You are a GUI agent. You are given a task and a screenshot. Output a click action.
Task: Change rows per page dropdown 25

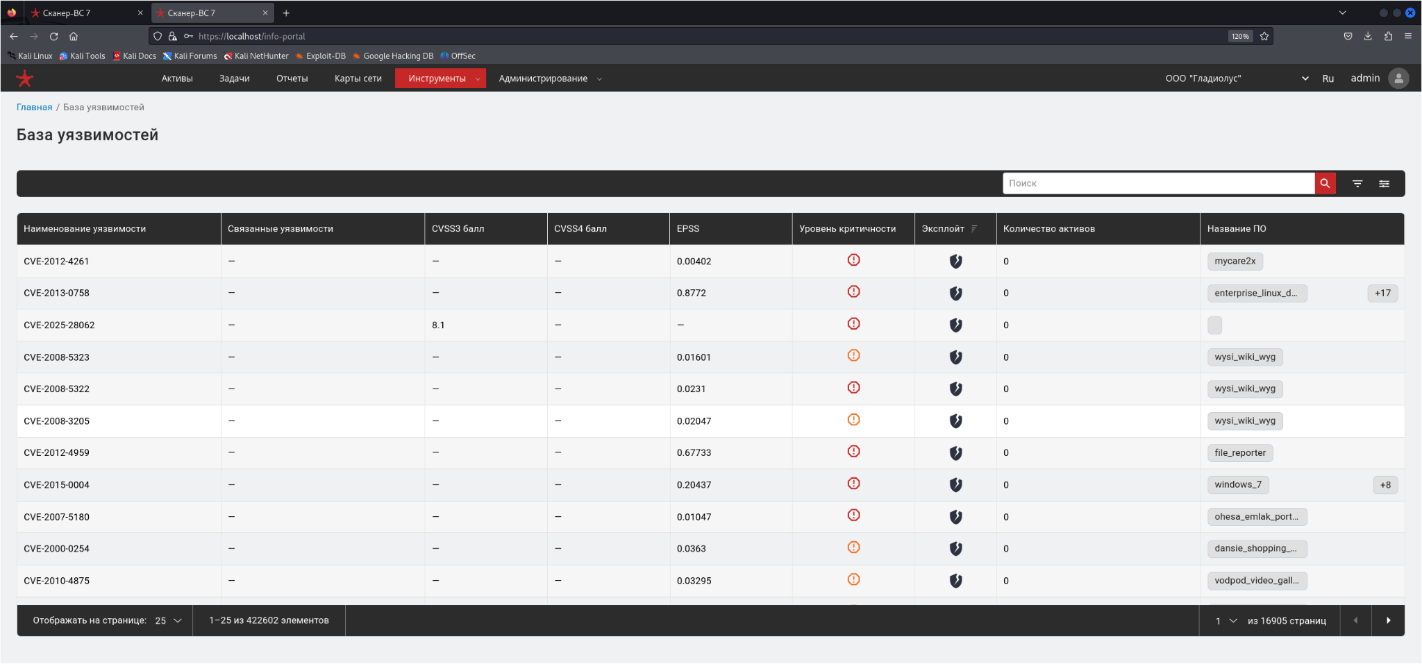click(x=168, y=620)
